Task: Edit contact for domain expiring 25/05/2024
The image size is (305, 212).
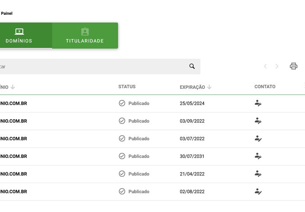Action: click(x=258, y=103)
